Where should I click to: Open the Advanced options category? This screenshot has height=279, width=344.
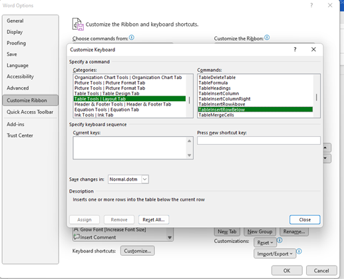[x=18, y=88]
